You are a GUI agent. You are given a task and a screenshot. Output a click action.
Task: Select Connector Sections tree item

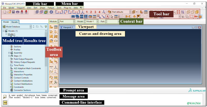(x=22, y=90)
